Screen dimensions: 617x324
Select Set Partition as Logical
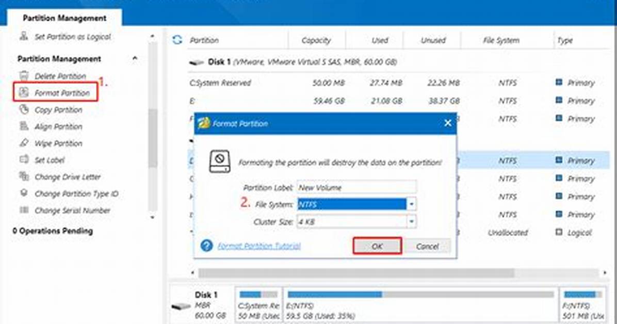coord(73,37)
